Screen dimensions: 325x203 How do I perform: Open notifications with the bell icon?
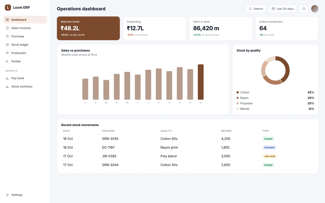point(304,9)
